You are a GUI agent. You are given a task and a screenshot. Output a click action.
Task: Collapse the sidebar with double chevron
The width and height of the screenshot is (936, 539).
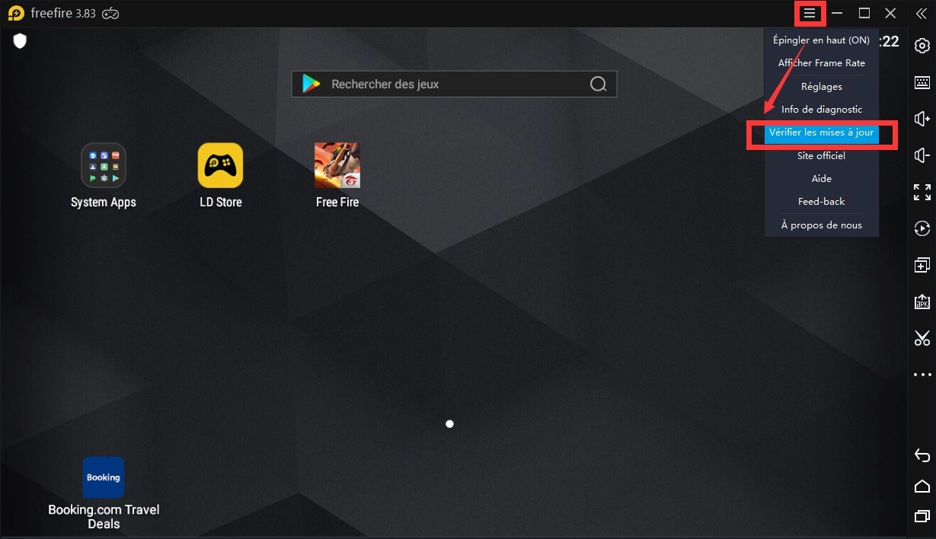(921, 13)
